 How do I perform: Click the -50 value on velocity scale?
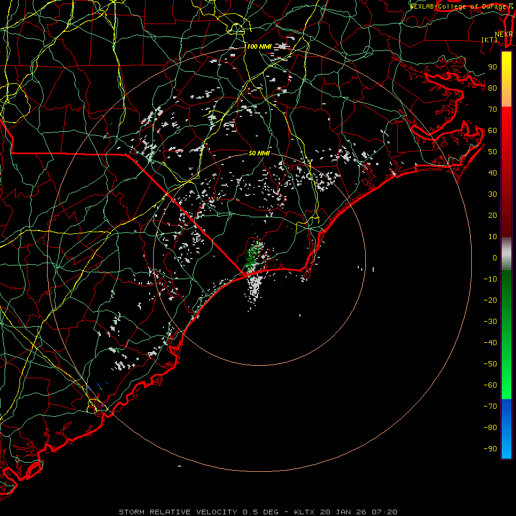[x=490, y=364]
